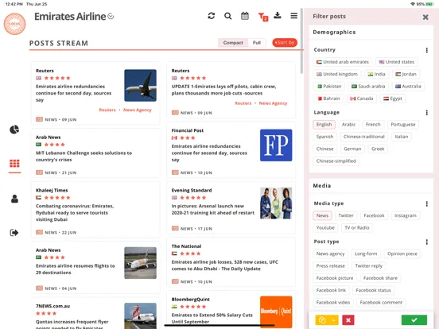439x329 pixels.
Task: Open the Khaleej Times coronavirus post
Action: pos(95,209)
